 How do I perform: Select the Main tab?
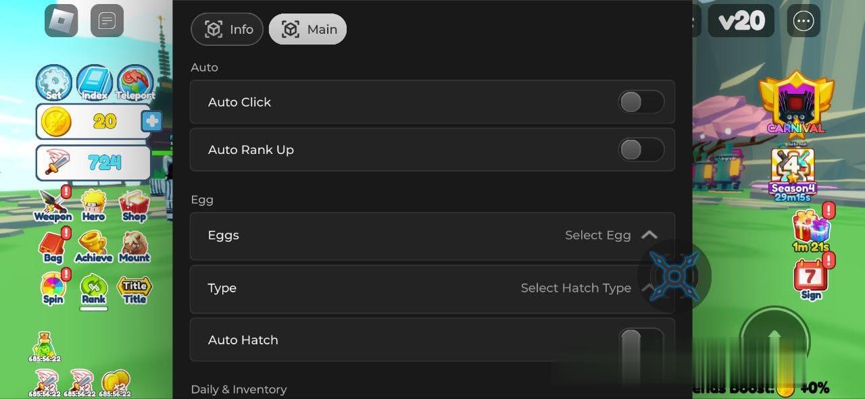tap(308, 30)
